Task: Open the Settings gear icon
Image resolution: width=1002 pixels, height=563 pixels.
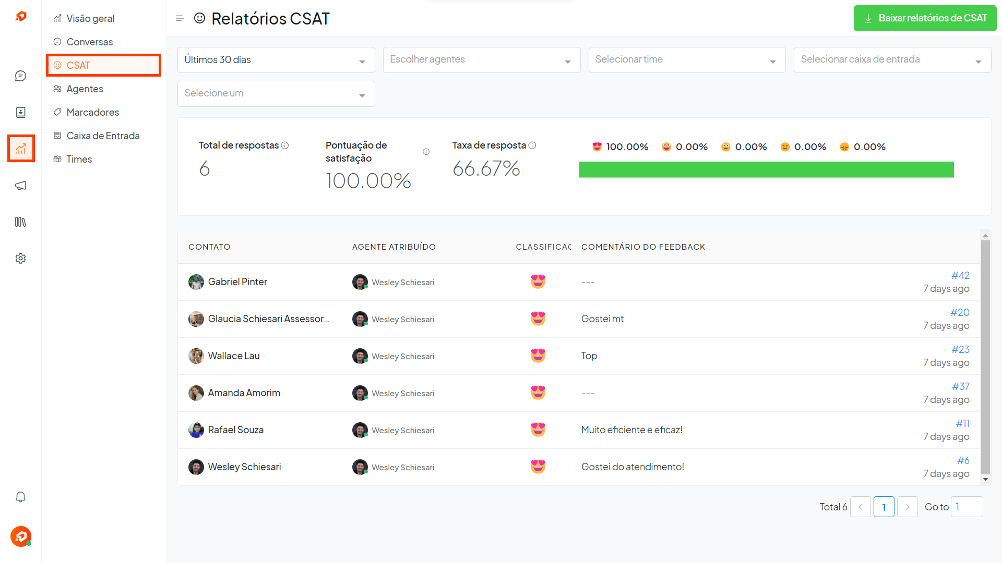Action: 20,259
